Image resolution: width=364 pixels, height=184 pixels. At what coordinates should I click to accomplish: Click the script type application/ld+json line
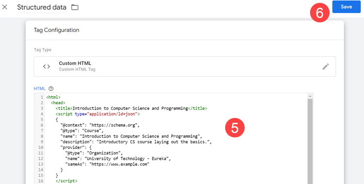coord(98,114)
